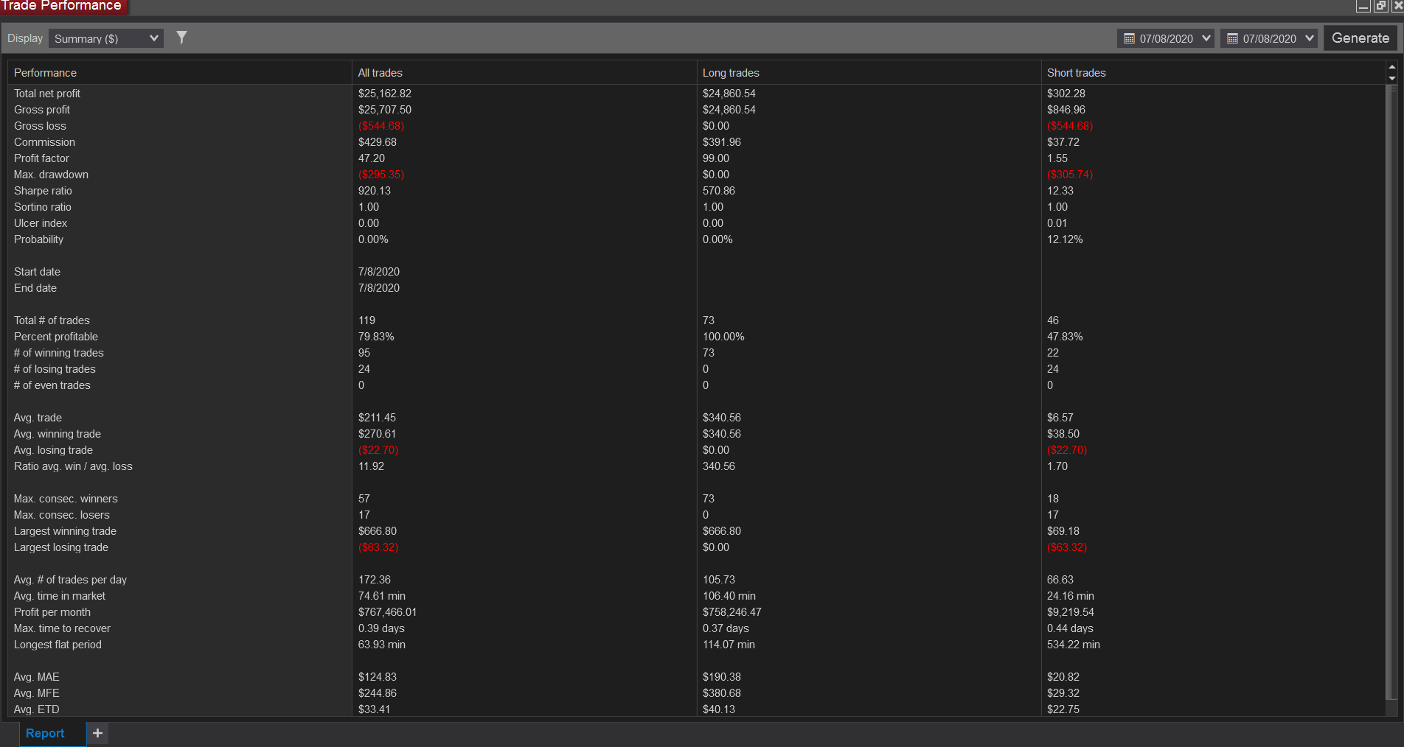Click the # of even trades label

(52, 385)
